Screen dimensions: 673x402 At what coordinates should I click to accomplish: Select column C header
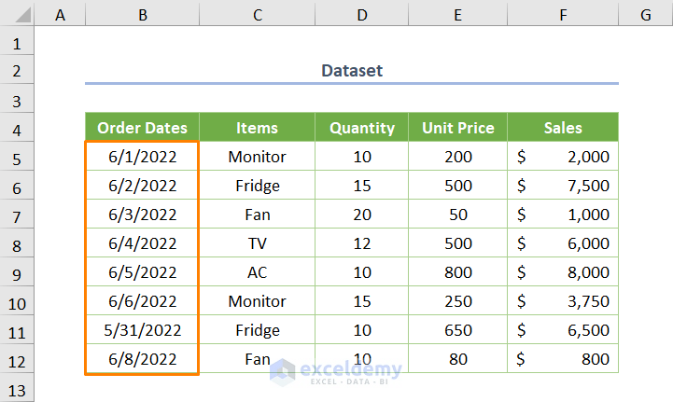[257, 13]
